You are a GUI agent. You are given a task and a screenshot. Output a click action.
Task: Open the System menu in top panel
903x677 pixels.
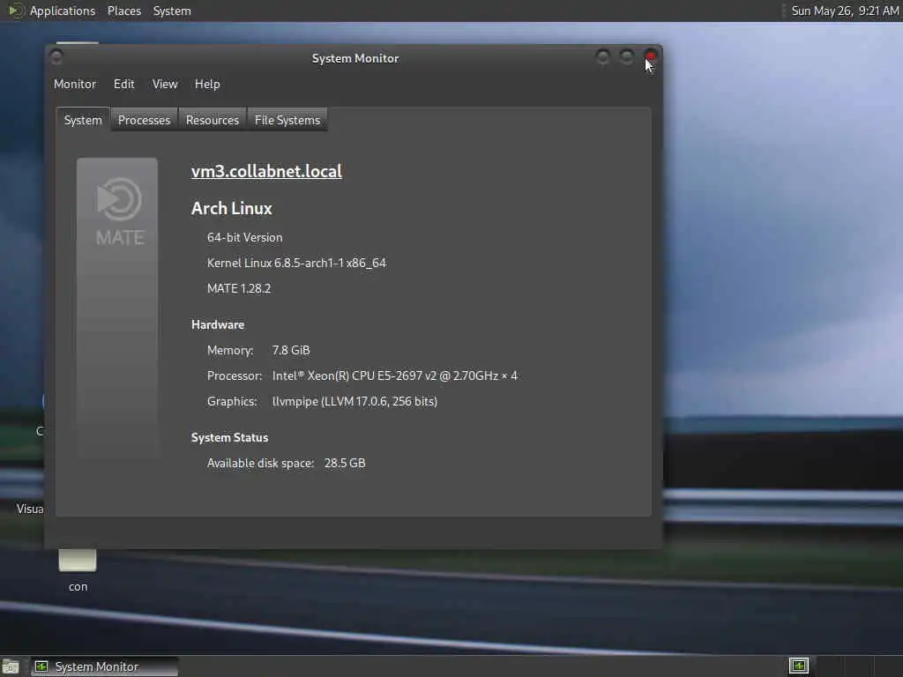click(172, 11)
